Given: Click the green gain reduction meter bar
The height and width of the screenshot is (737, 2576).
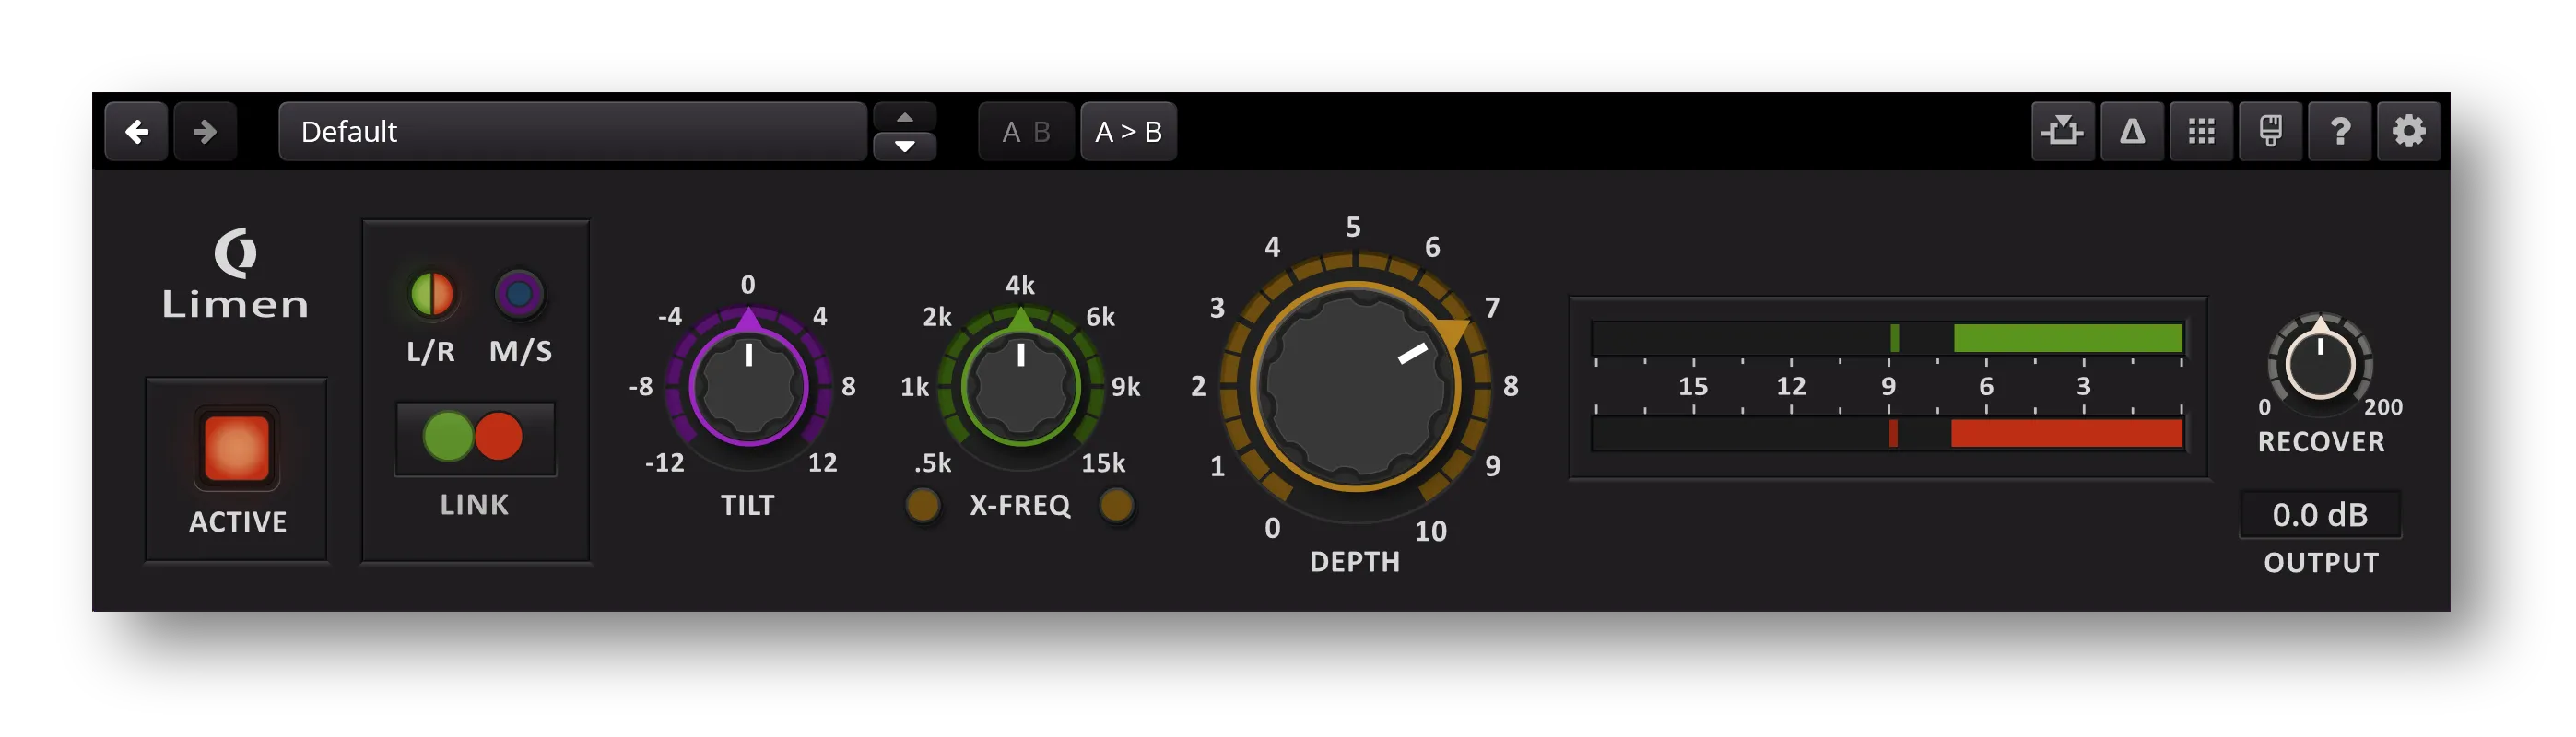Looking at the screenshot, I should tap(2067, 338).
